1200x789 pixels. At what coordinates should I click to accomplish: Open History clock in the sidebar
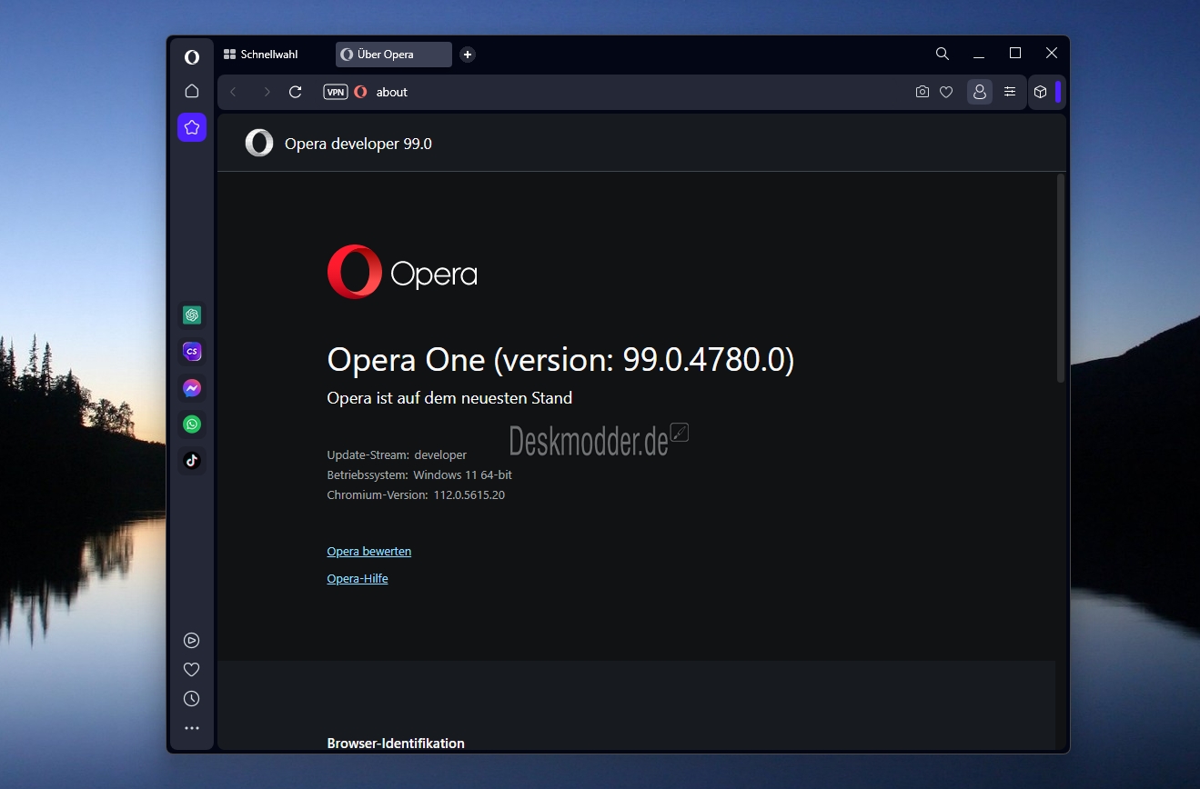click(x=192, y=698)
